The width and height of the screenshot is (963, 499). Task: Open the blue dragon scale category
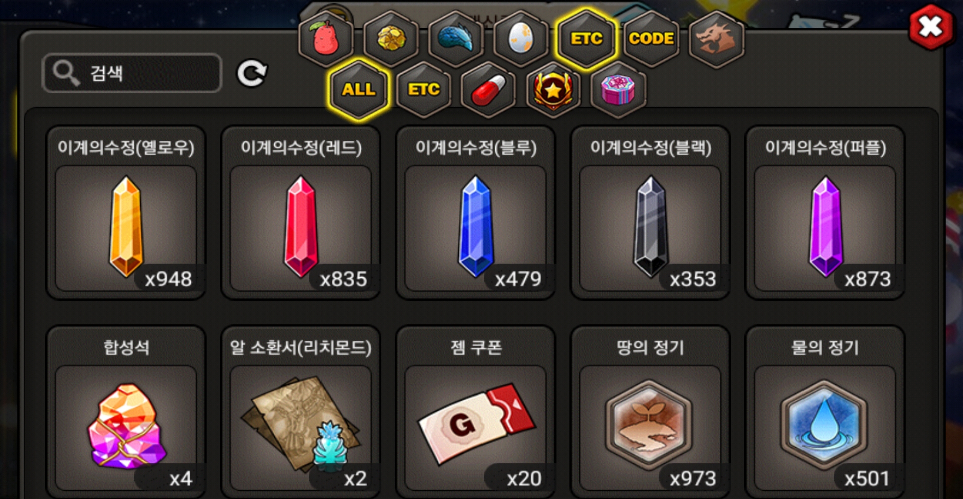[x=455, y=39]
